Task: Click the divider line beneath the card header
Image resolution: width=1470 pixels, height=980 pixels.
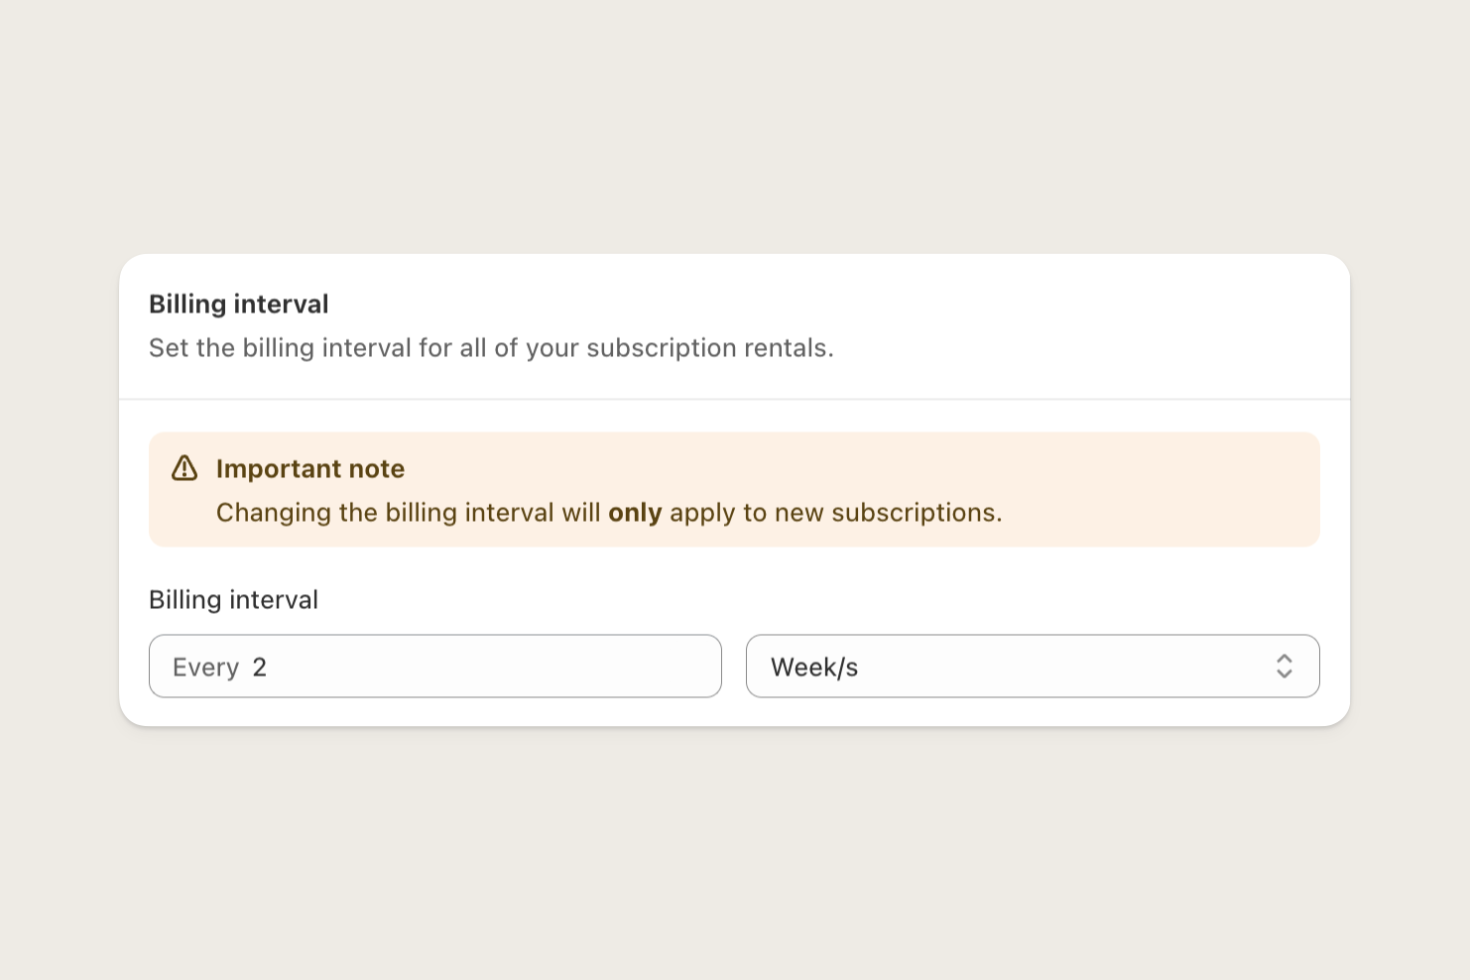Action: pos(735,400)
